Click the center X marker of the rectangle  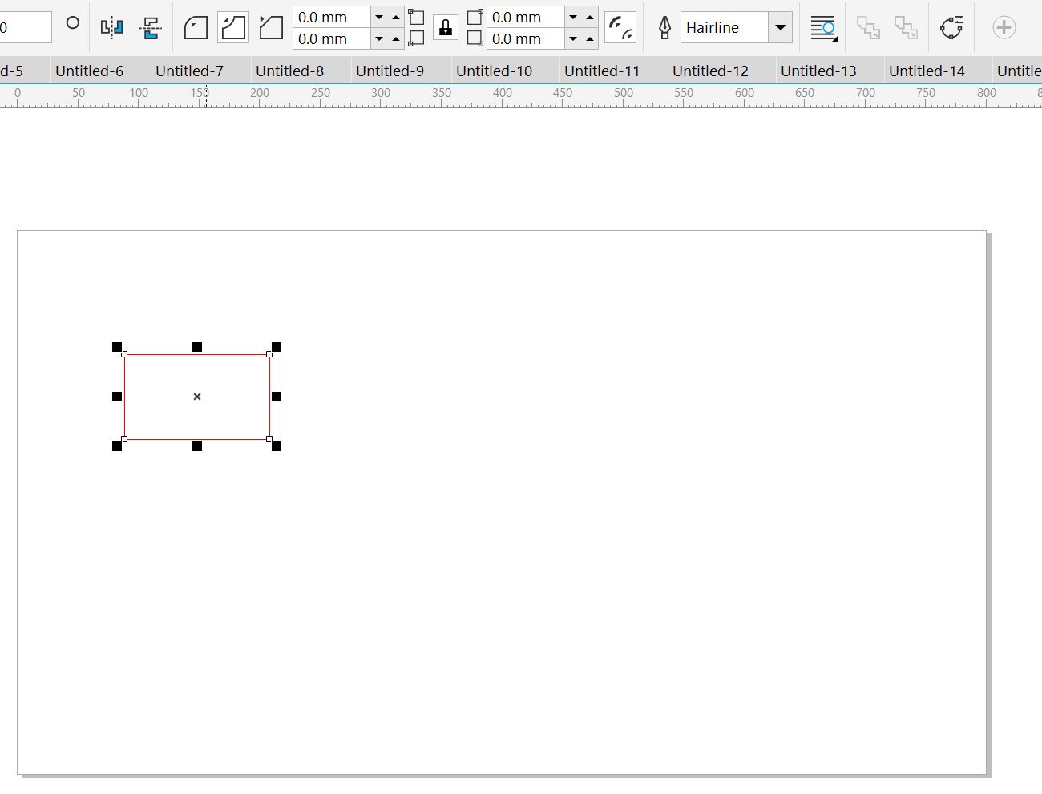click(x=197, y=397)
